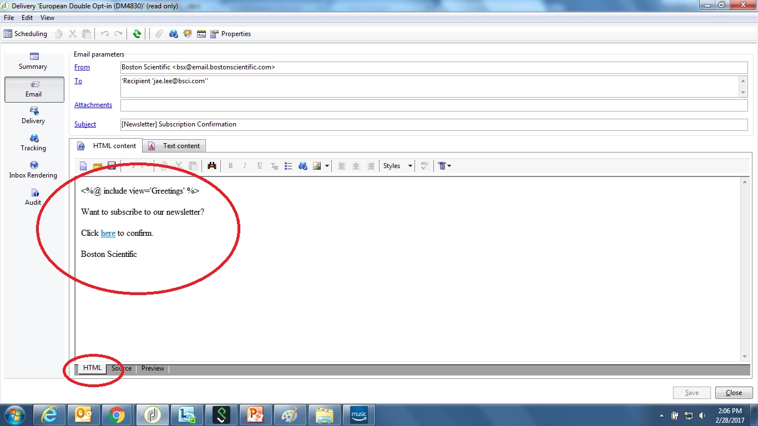Screen dimensions: 758x426
Task: Click the Redo arrow in main toolbar
Action: point(118,34)
